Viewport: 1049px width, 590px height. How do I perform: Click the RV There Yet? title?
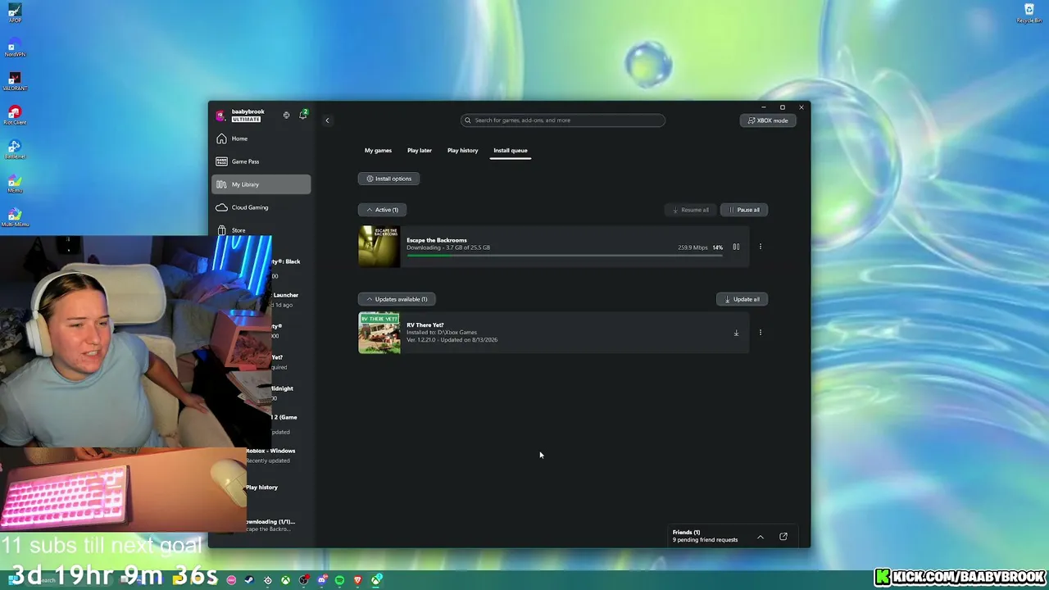(425, 325)
